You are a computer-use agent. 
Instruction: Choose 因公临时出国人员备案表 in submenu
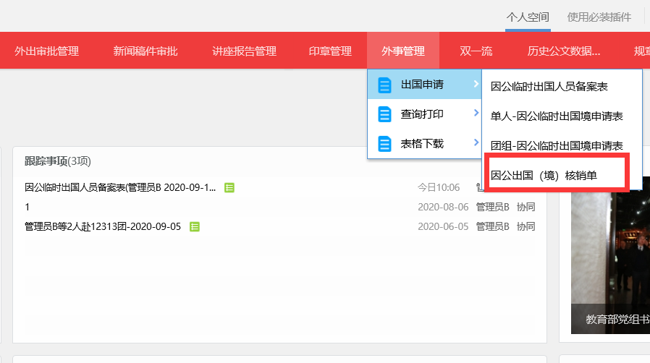[x=549, y=87]
